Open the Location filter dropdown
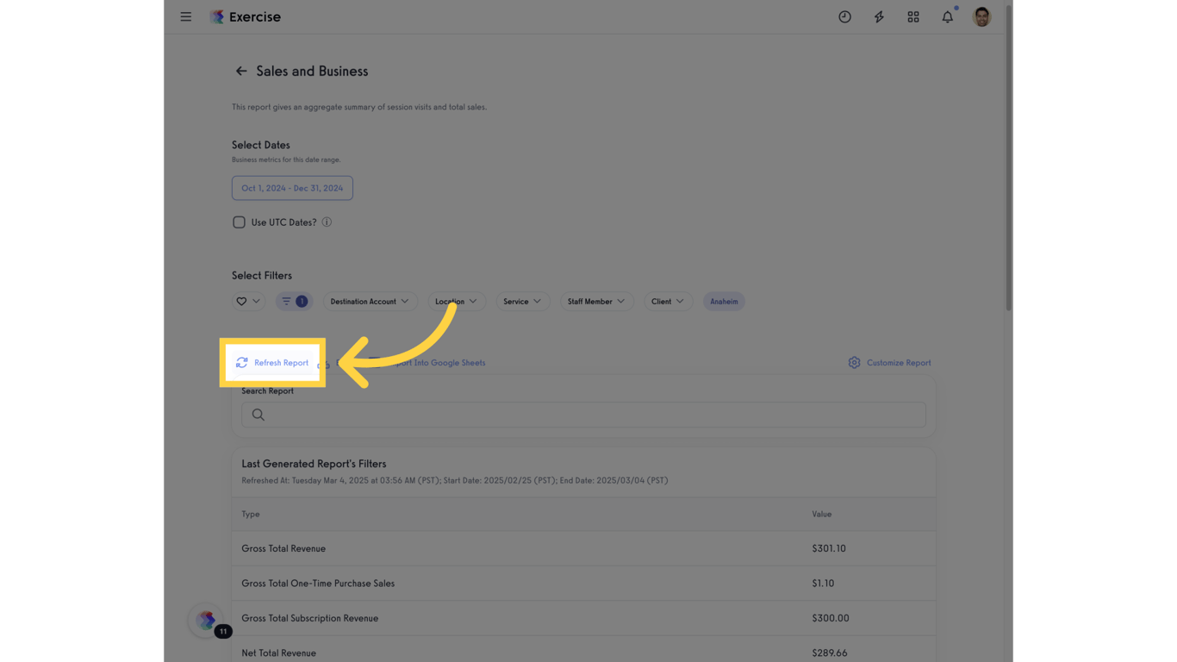 pyautogui.click(x=457, y=302)
